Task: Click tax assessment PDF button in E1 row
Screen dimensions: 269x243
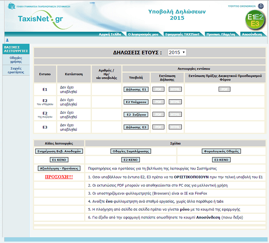Action: (x=225, y=89)
